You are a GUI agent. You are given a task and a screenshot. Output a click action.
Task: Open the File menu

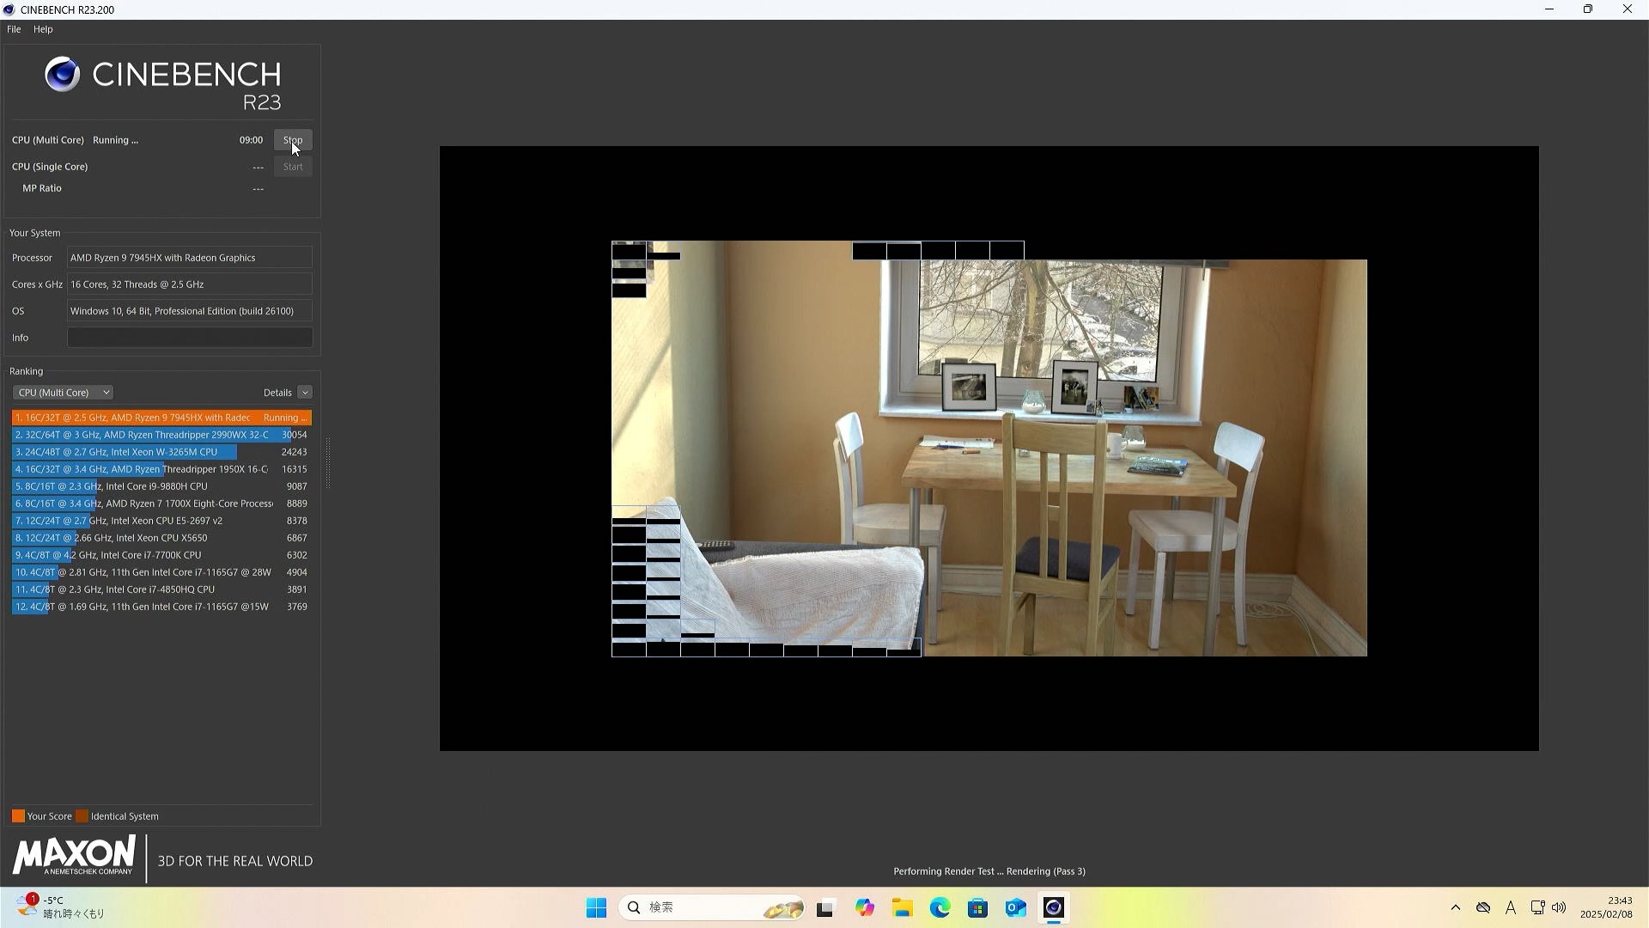[x=14, y=29]
